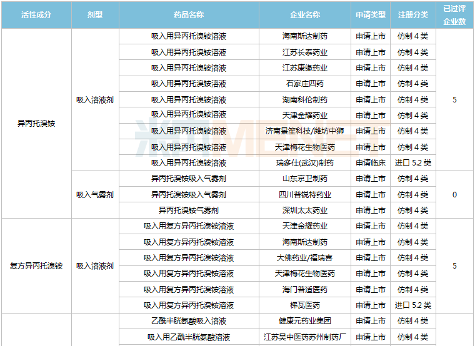Click the company cell 山东京卫制药

pyautogui.click(x=305, y=179)
